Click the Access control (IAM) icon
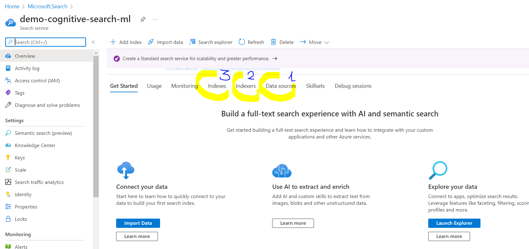This screenshot has width=529, height=249. (x=8, y=80)
